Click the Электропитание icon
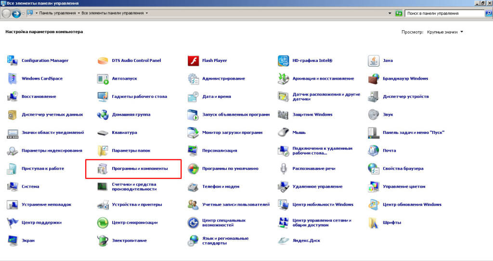 (103, 241)
